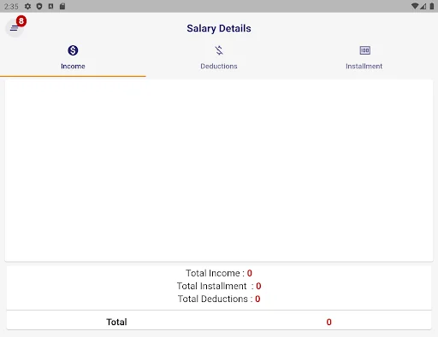
Task: Click the Wi-Fi signal icon
Action: click(x=415, y=6)
